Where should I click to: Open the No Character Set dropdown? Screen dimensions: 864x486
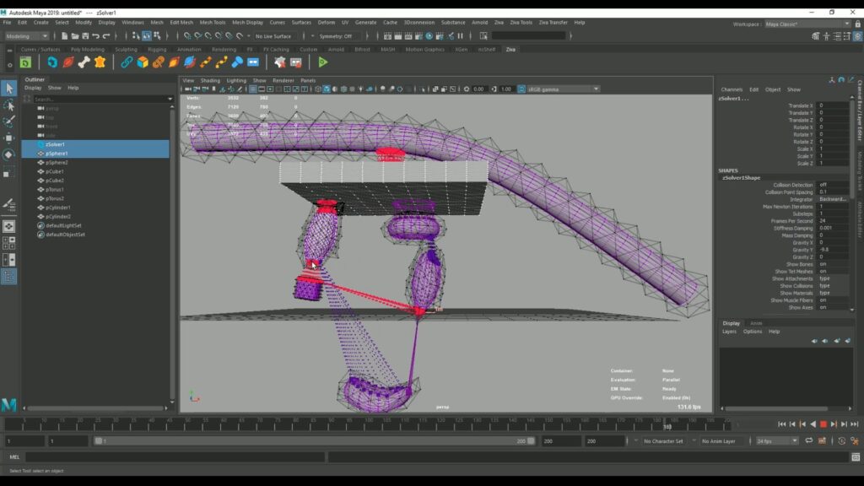pos(663,440)
